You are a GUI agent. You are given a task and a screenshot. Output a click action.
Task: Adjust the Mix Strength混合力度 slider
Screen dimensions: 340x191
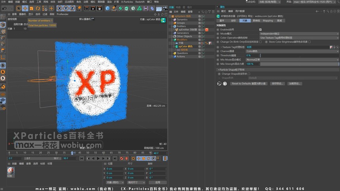pyautogui.click(x=299, y=64)
